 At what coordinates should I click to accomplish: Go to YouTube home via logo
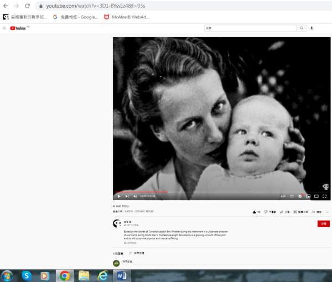click(x=18, y=28)
